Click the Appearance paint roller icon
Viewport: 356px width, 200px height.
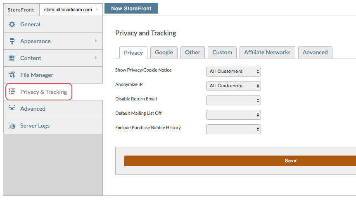12,41
